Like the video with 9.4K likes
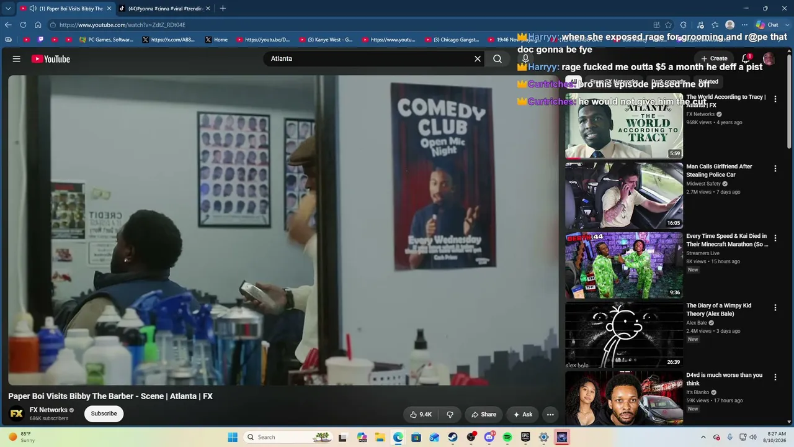This screenshot has width=794, height=447. [x=421, y=414]
